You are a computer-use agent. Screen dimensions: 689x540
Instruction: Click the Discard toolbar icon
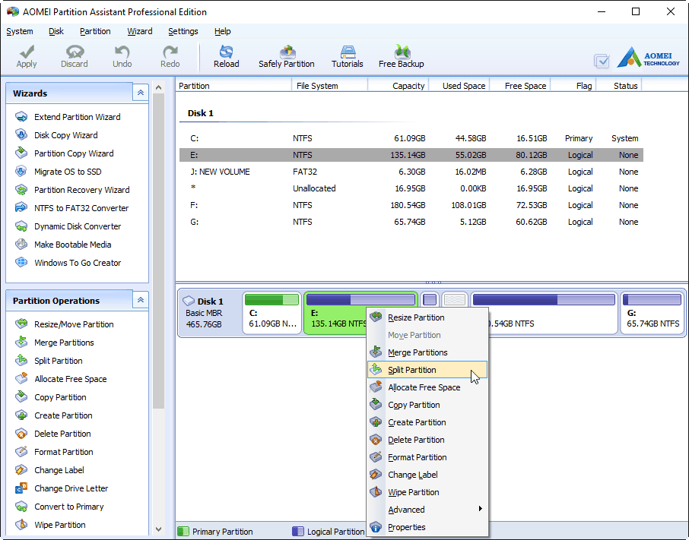click(x=75, y=52)
